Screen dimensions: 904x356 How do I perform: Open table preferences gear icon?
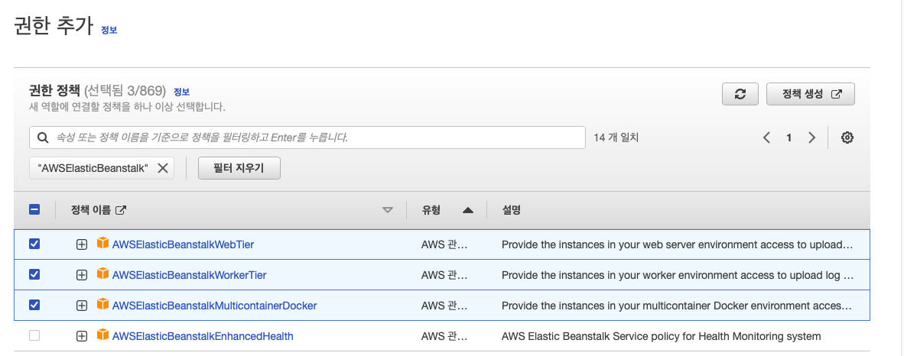[x=847, y=138]
